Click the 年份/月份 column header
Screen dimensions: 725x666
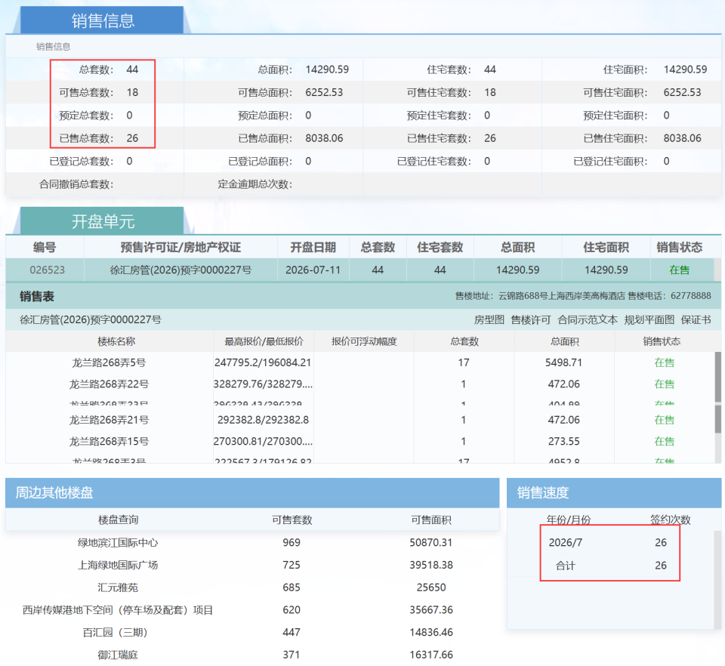coord(568,520)
